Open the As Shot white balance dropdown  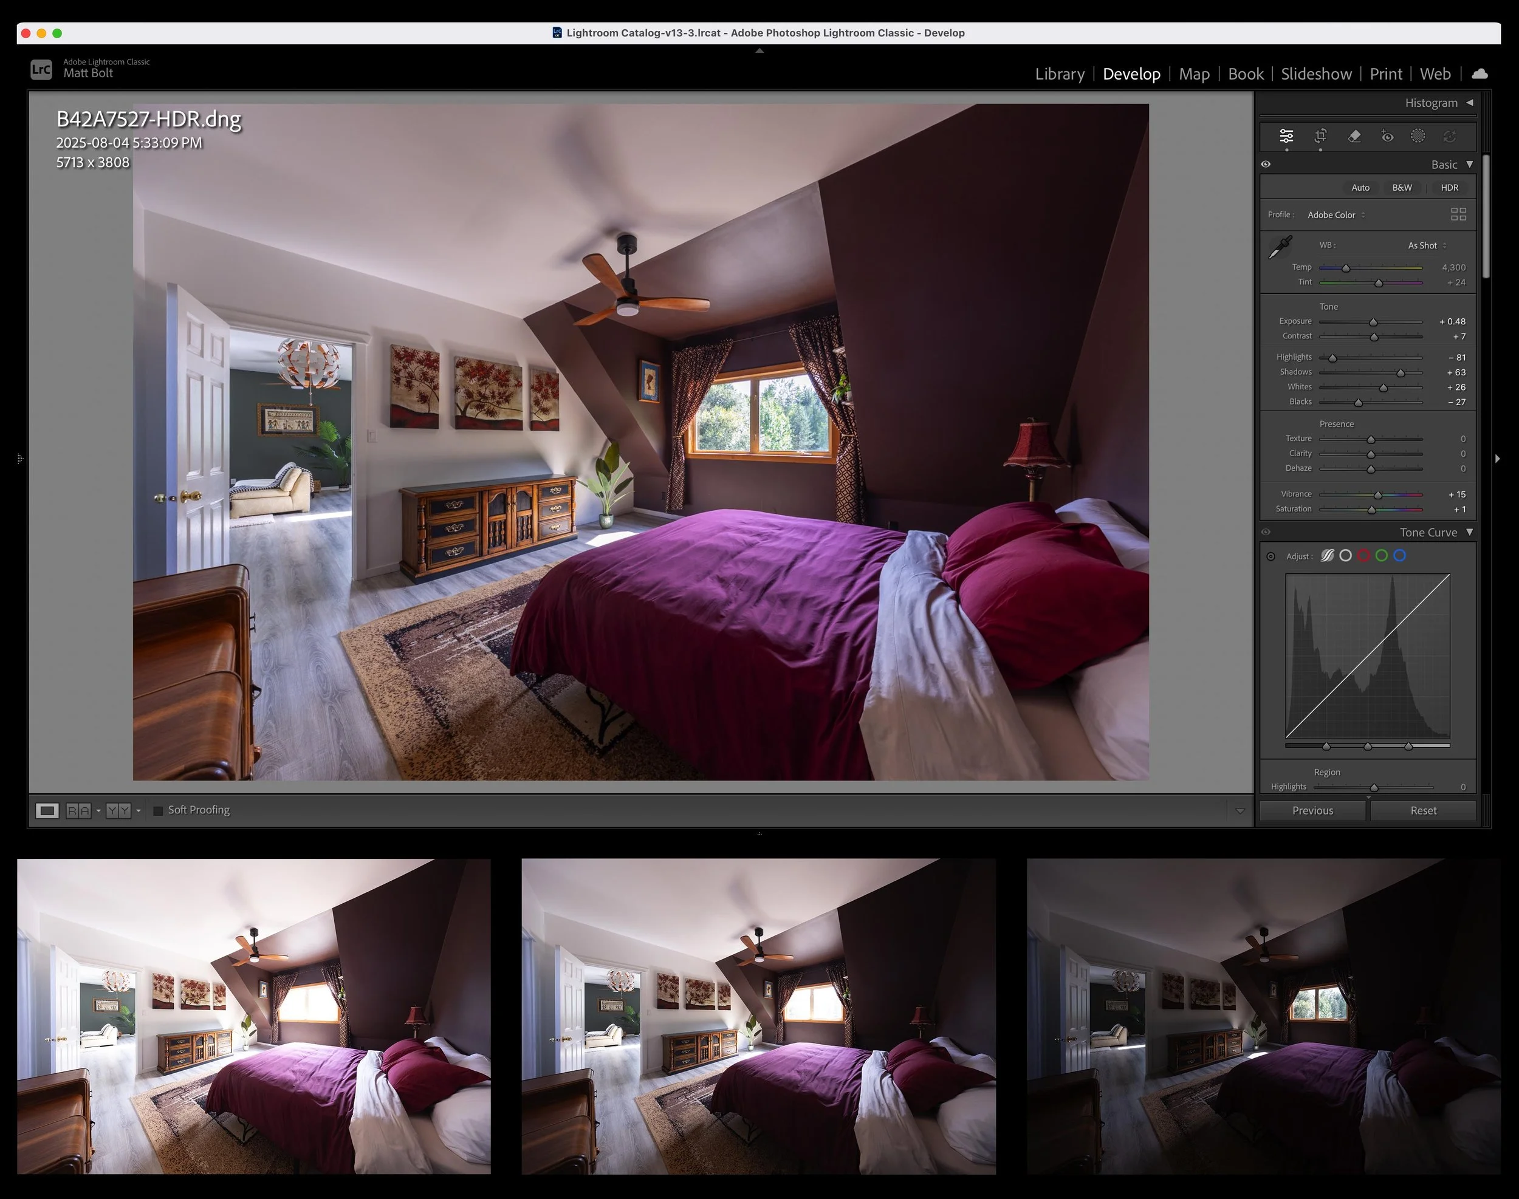click(x=1426, y=246)
